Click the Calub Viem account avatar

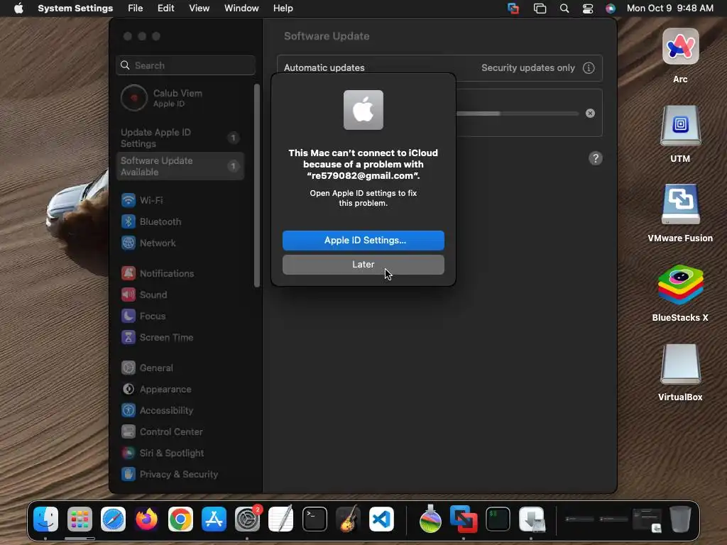[x=134, y=98]
